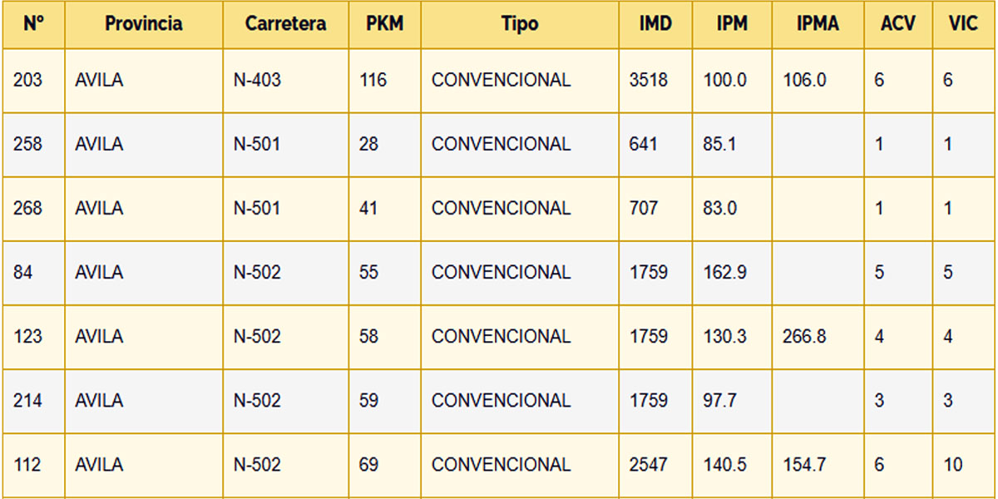Viewport: 998px width, 499px height.
Task: Click the VIC column header
Action: click(963, 24)
